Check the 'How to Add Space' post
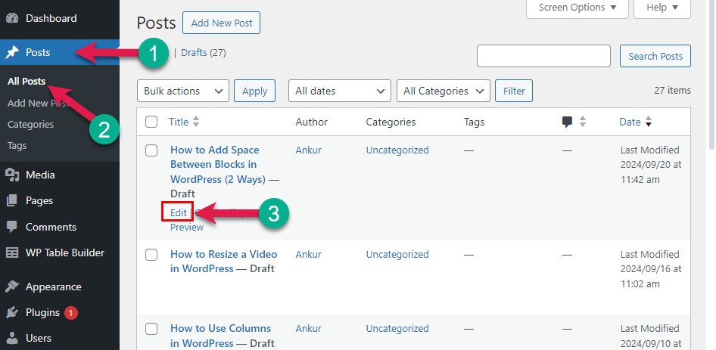716x350 pixels. [x=151, y=150]
